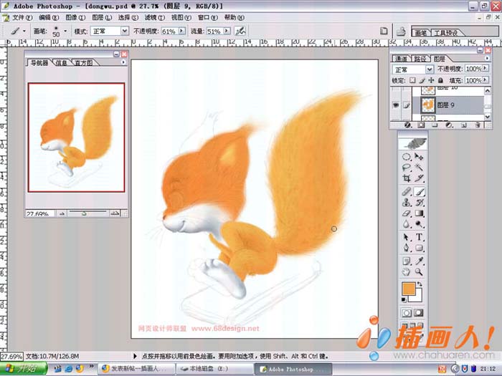
Task: Open the Layers panel flyout menu
Action: tap(487, 58)
